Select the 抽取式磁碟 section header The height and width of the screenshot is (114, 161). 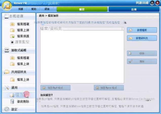[19, 50]
